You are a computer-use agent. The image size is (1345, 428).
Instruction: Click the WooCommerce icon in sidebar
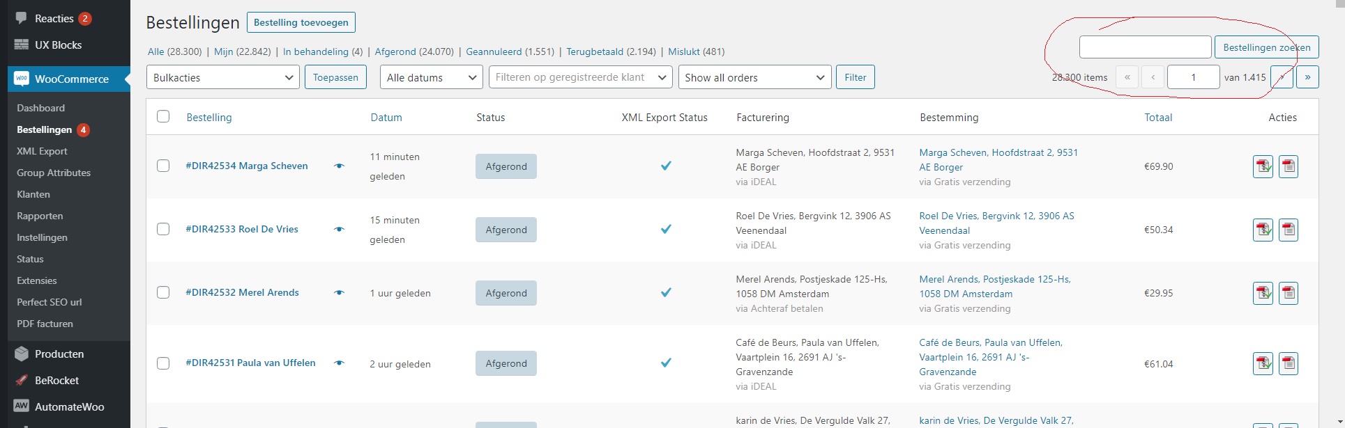[22, 79]
